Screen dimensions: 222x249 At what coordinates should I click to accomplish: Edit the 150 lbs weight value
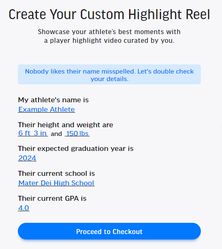(77, 133)
